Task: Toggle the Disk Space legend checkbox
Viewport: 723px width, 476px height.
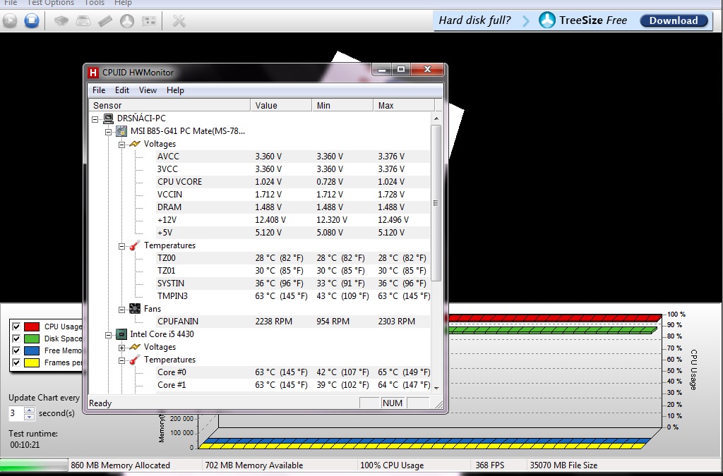Action: coord(17,338)
